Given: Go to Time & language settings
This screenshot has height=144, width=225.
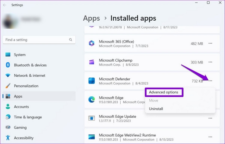Looking at the screenshot, I should tap(39, 117).
